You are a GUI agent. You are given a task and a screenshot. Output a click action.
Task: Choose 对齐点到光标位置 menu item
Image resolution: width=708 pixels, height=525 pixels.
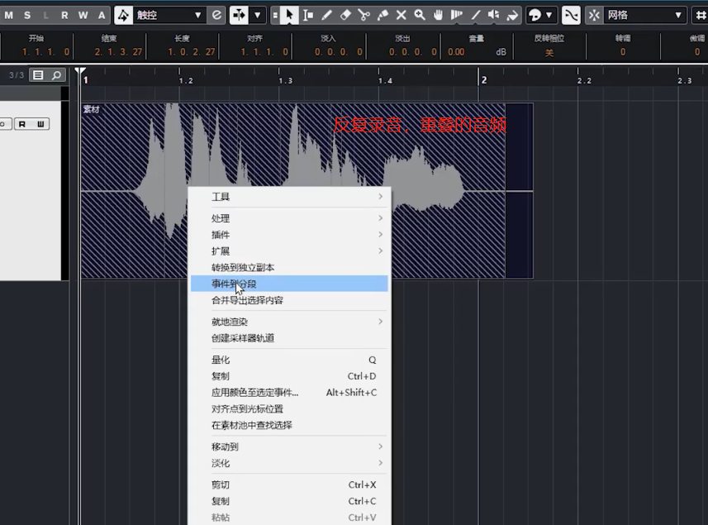point(289,408)
